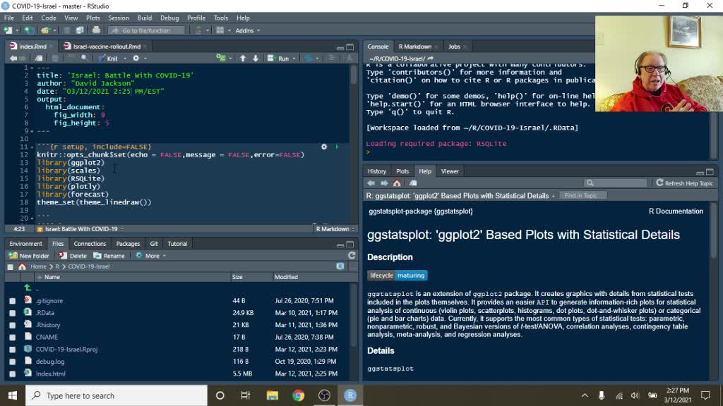Switch to Israel-vaccine-rollout.Rmd tab

tap(106, 47)
